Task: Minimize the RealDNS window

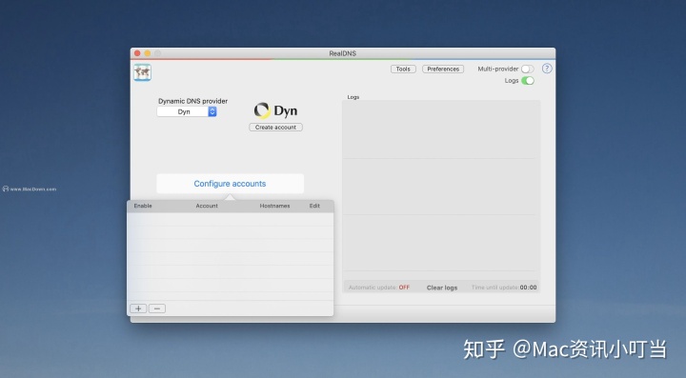Action: [x=148, y=53]
